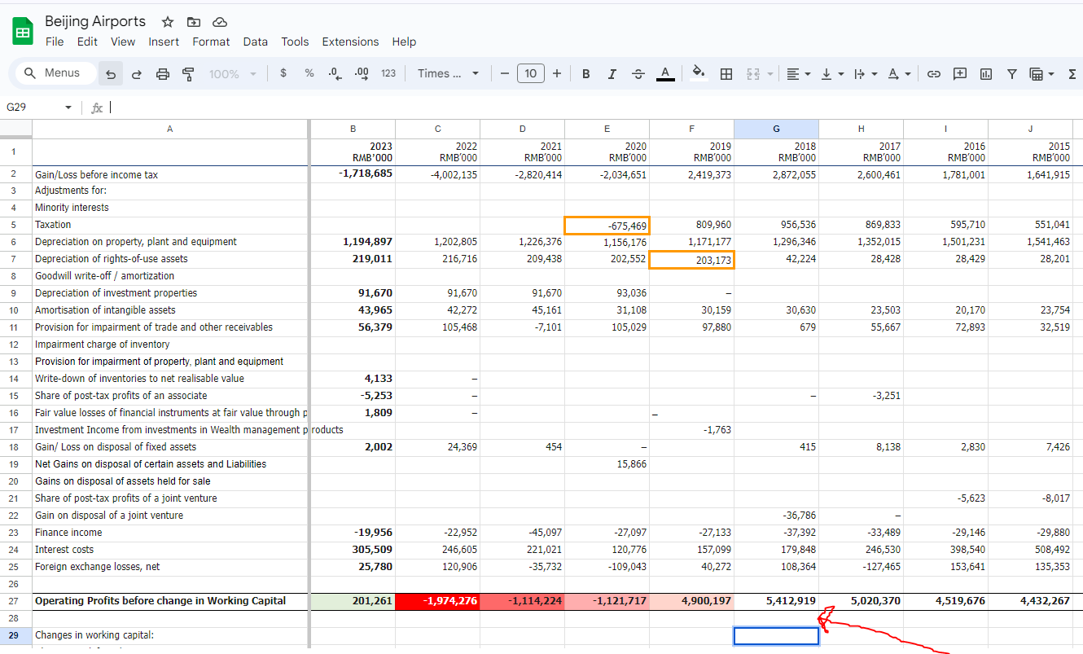
Task: Decrease font size with minus button
Action: pyautogui.click(x=505, y=73)
